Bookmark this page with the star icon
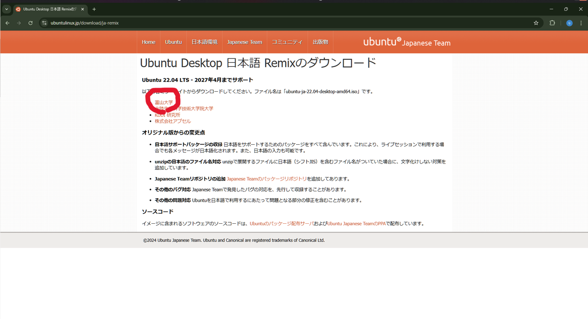The image size is (588, 319). coord(536,23)
